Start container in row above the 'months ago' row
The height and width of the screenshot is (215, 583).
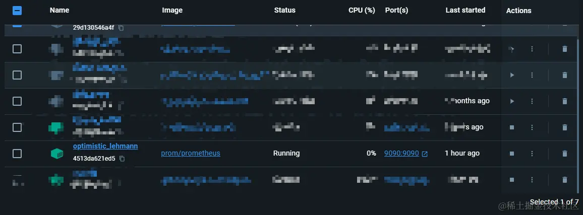[x=512, y=75]
